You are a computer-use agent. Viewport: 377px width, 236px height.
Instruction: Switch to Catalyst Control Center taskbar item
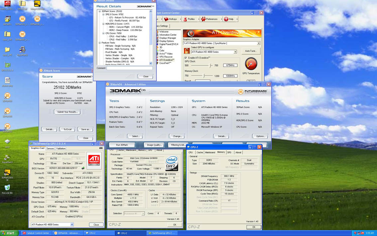coord(36,233)
